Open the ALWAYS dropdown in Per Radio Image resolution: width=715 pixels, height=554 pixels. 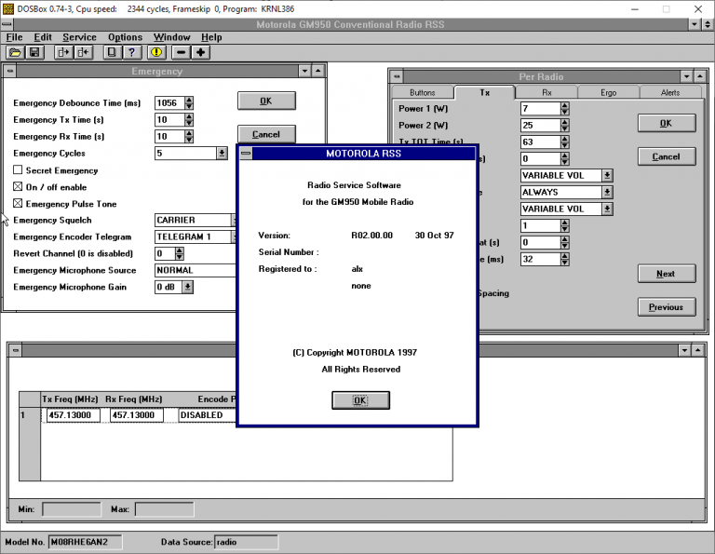(607, 192)
